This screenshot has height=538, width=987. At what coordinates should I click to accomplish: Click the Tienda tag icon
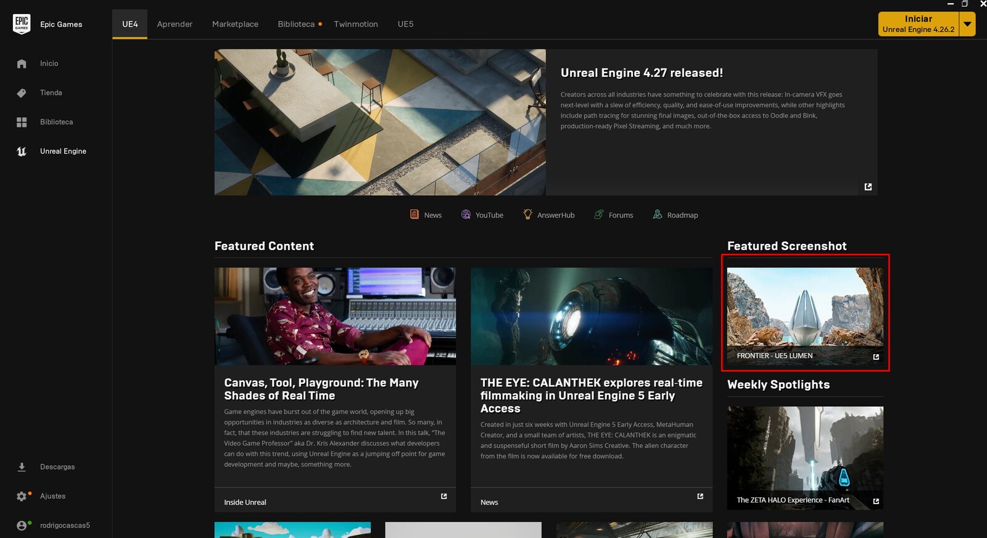click(22, 93)
